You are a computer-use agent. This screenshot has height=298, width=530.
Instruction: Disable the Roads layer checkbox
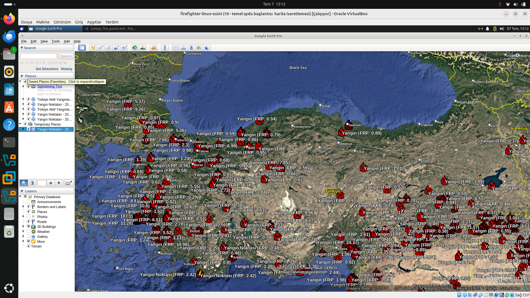click(x=28, y=222)
